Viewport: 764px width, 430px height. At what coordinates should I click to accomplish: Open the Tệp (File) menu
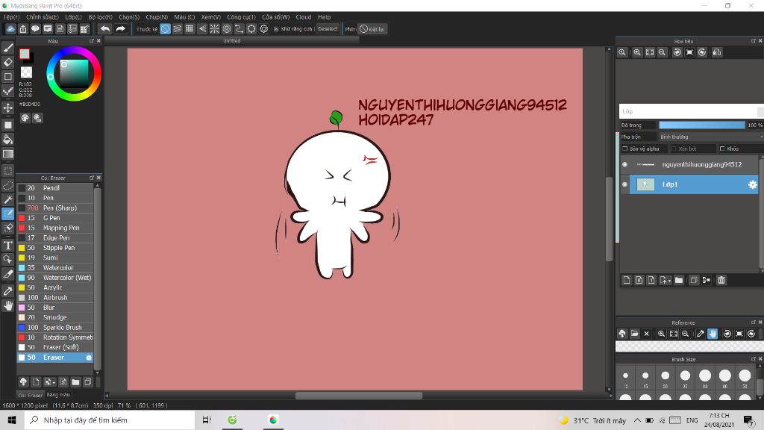pyautogui.click(x=12, y=17)
